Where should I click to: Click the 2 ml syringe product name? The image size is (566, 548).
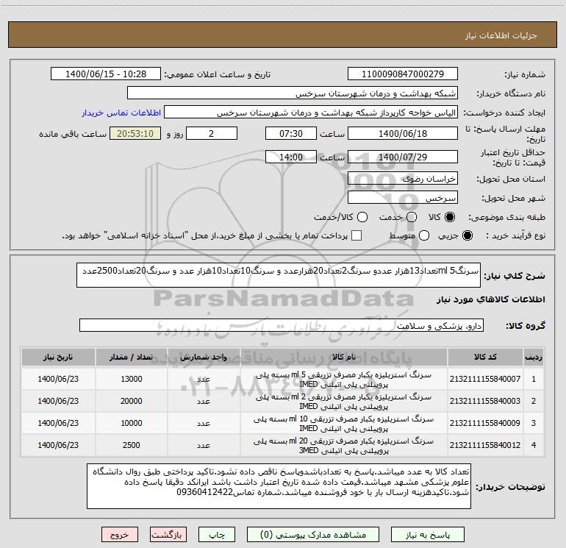344,402
